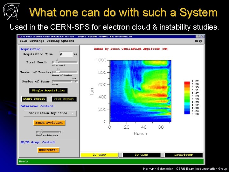Click the Single Acquisition button
Viewport: 229px width, 172px height.
click(48, 90)
